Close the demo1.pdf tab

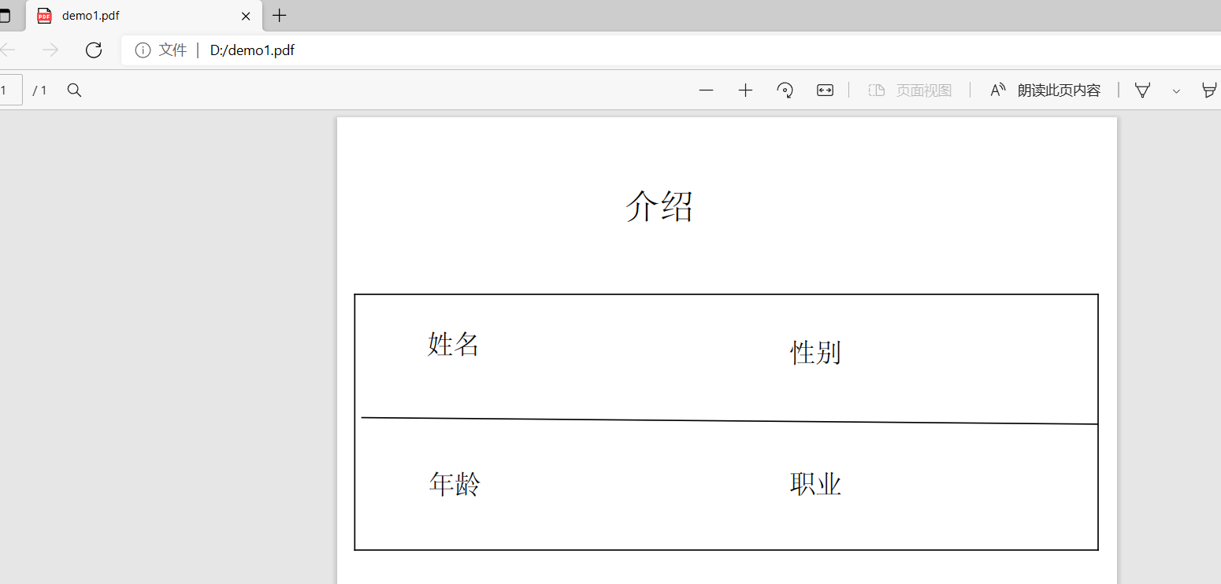246,16
